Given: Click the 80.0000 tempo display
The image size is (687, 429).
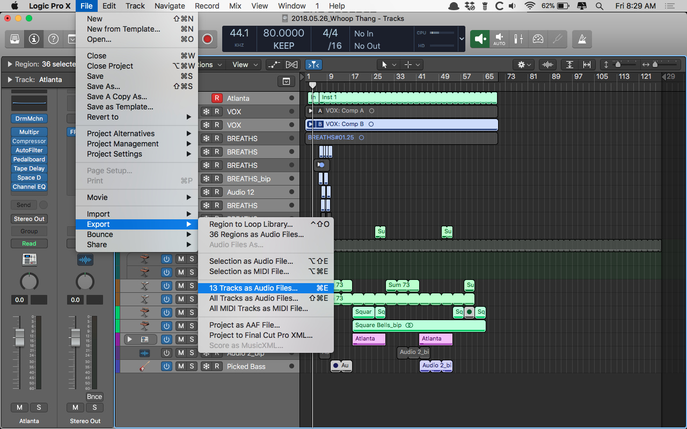Looking at the screenshot, I should (x=283, y=33).
